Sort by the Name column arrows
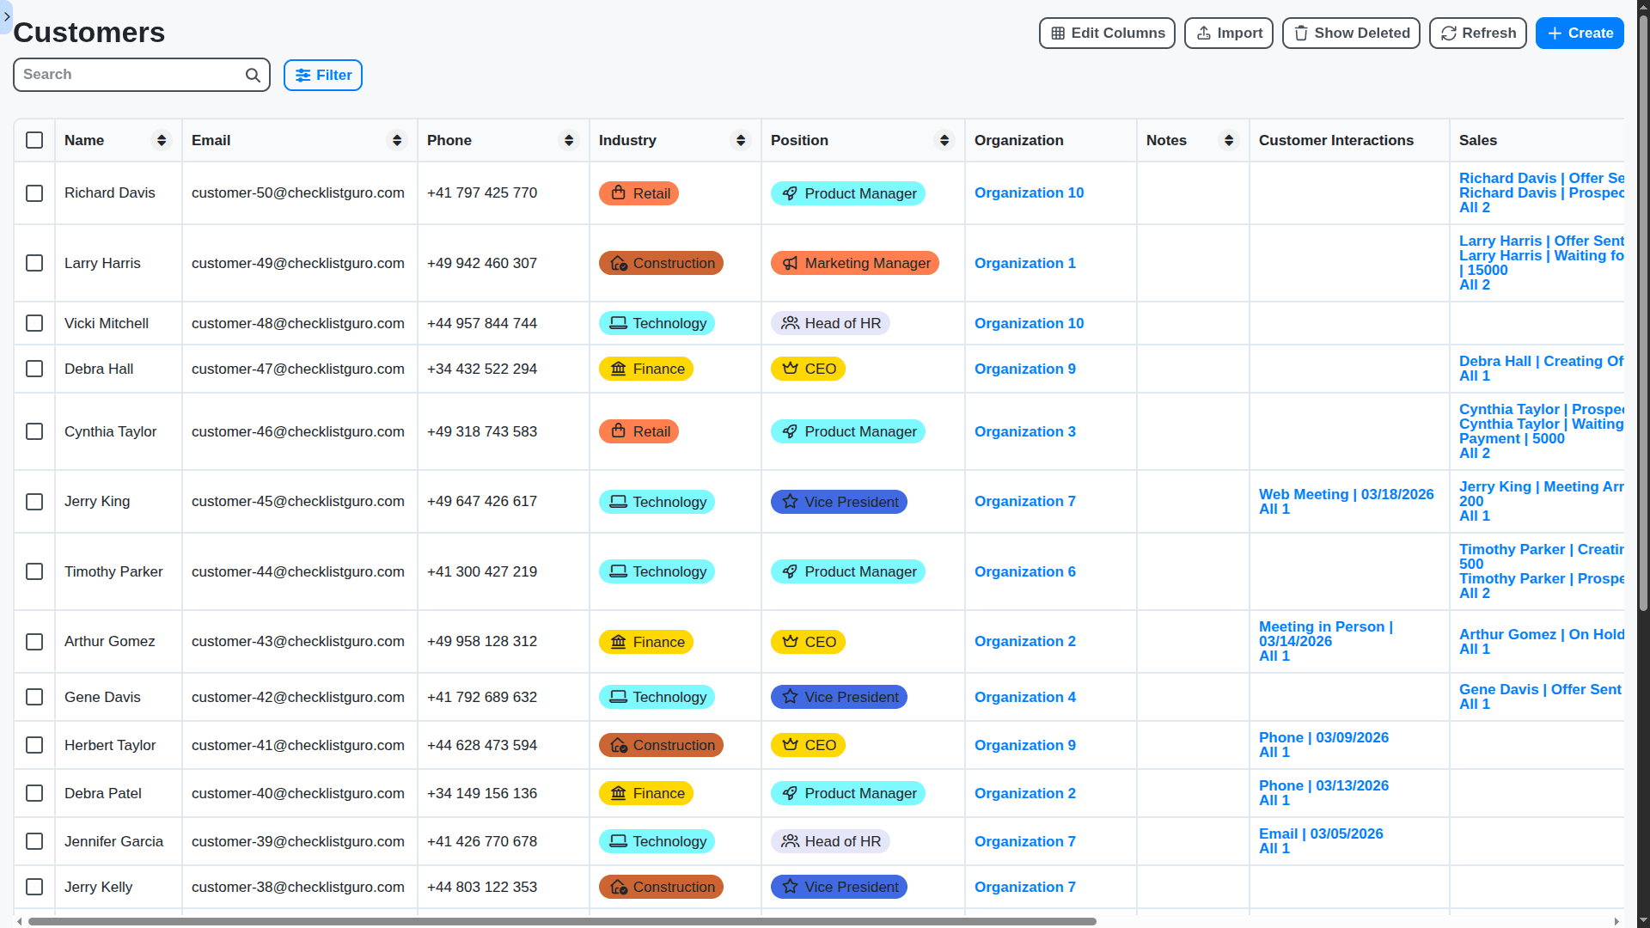 click(162, 140)
